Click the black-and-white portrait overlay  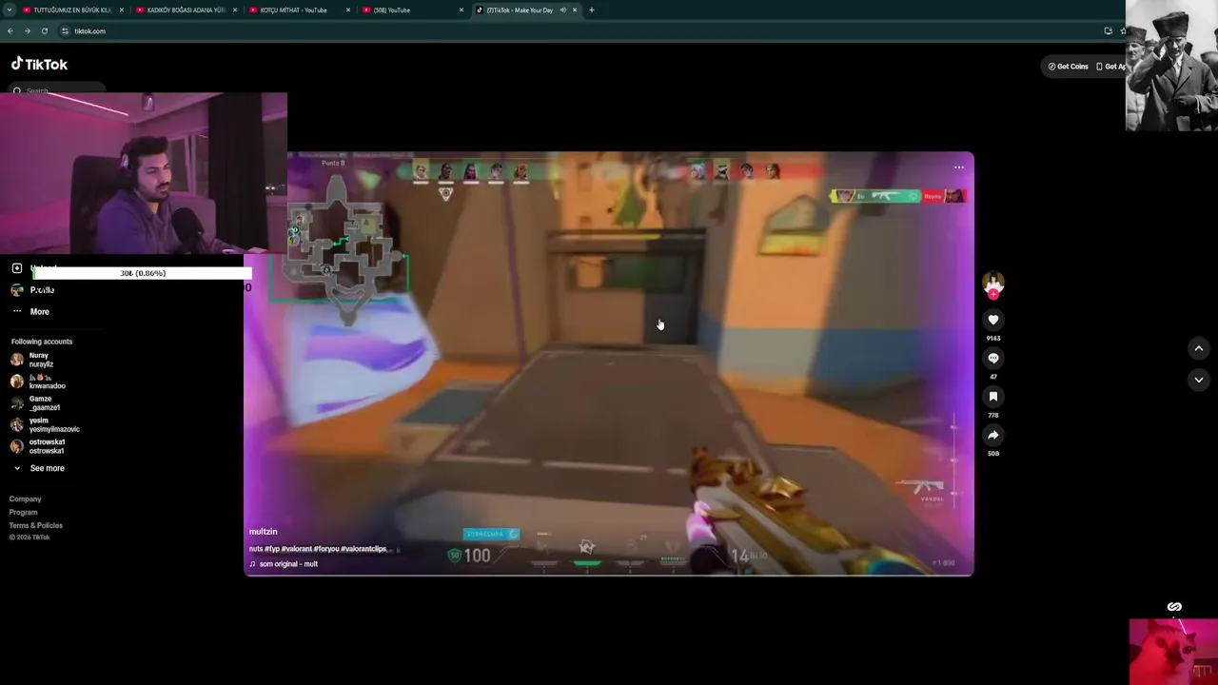click(x=1171, y=65)
